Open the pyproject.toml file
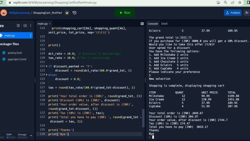Viewport: 250px width, 141px height. (17, 59)
